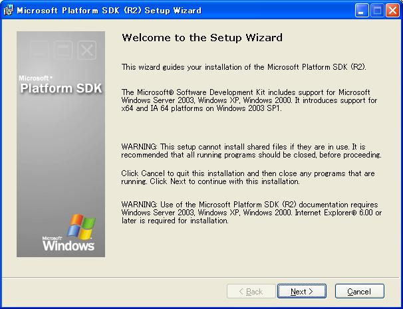Maximize the Setup Wizard window
403x309 pixels.
[377, 11]
